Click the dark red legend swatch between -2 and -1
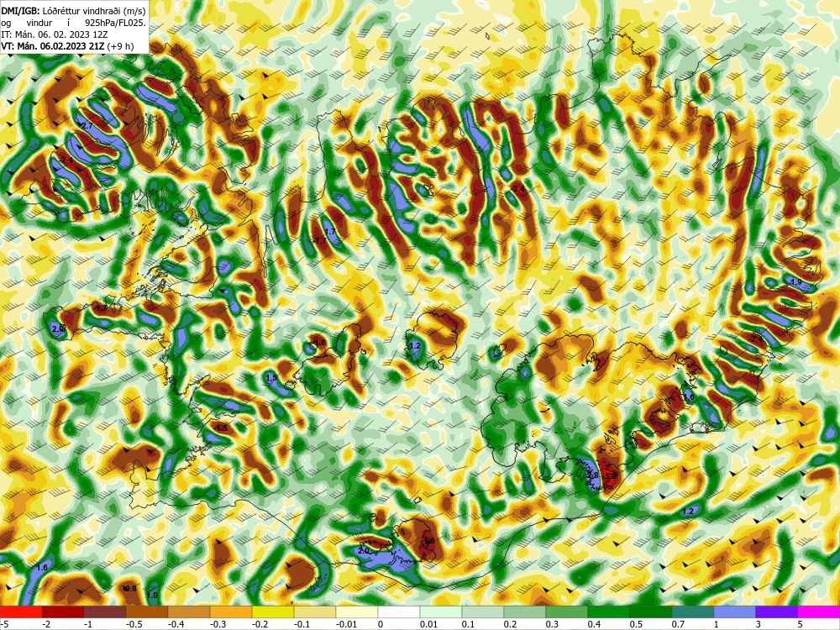The width and height of the screenshot is (840, 630). (x=63, y=612)
